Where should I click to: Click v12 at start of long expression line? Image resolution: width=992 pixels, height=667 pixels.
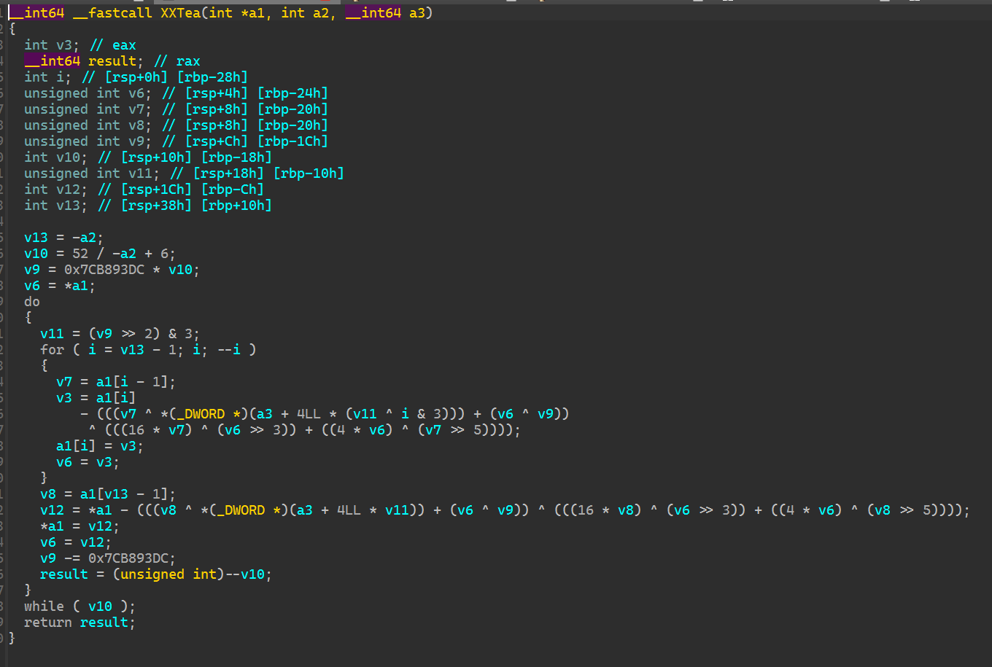pos(52,510)
